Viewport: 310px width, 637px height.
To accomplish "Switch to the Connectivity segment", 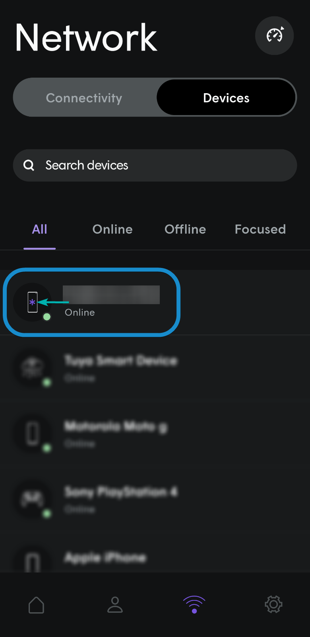I will click(84, 98).
